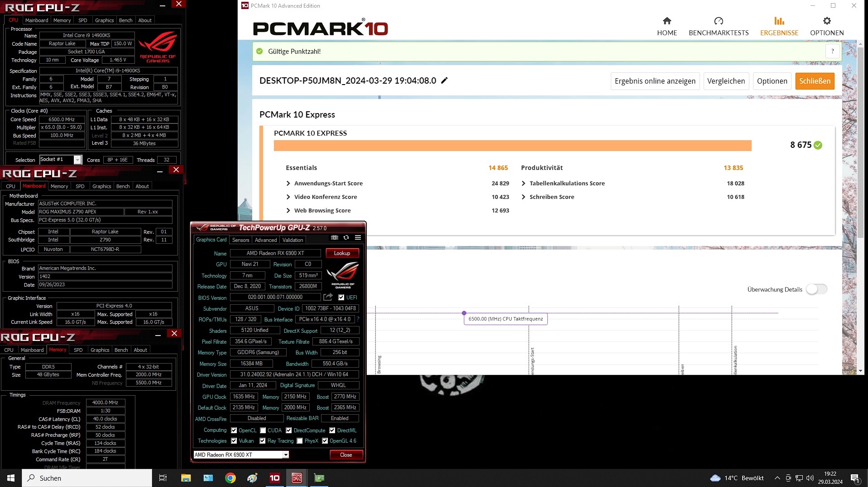The height and width of the screenshot is (487, 868).
Task: Toggle Überwachung Details switch
Action: click(x=816, y=289)
